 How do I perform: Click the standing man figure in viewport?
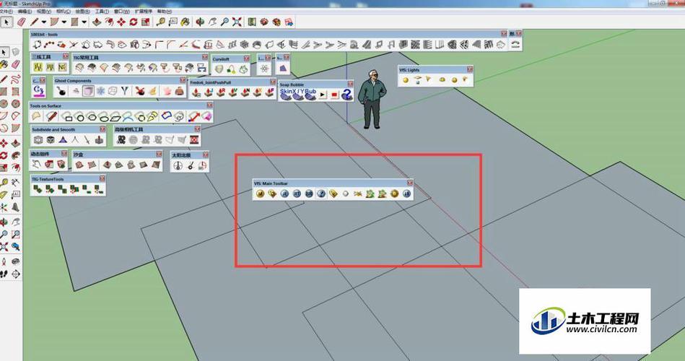(372, 100)
